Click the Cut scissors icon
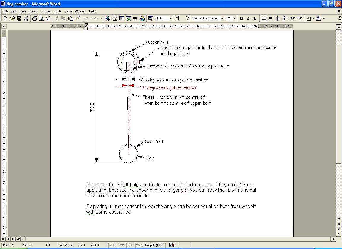Viewport: 342px width, 249px height. [x=57, y=18]
